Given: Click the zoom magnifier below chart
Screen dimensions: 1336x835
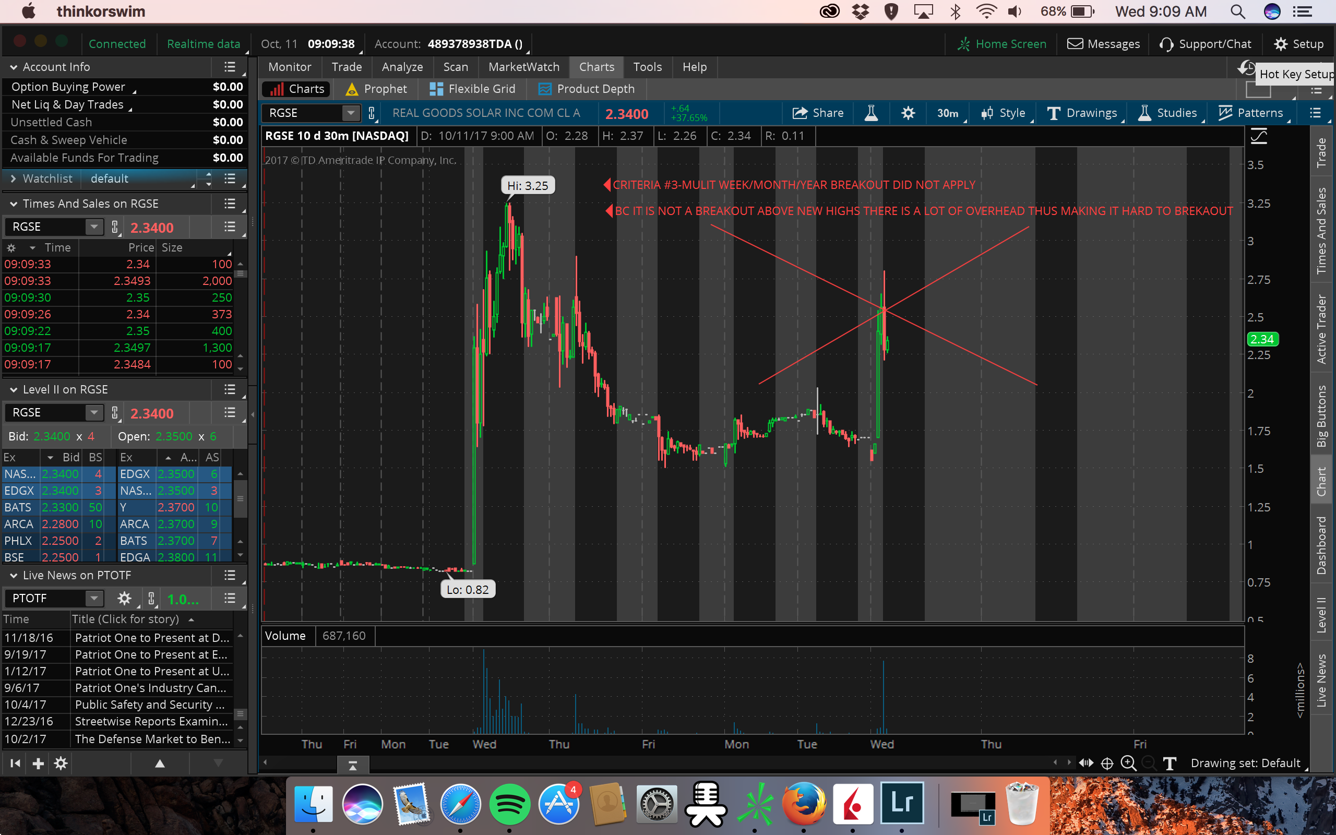Looking at the screenshot, I should coord(1128,763).
